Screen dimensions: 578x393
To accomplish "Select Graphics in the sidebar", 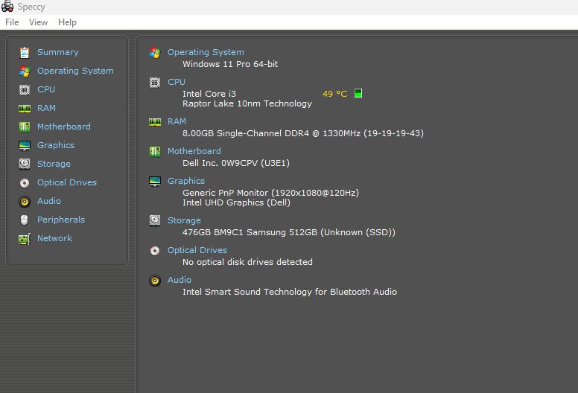I will tap(56, 145).
